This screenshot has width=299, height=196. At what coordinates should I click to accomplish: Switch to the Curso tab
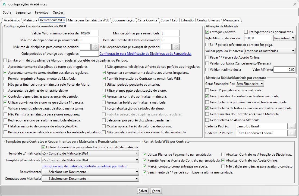[165, 20]
